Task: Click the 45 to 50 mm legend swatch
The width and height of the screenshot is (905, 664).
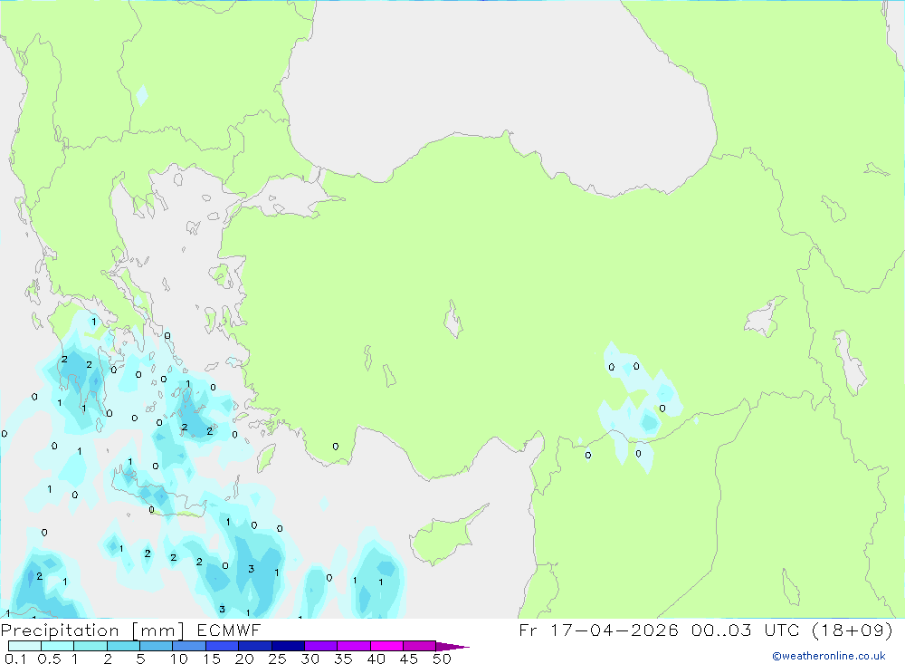Action: point(420,646)
